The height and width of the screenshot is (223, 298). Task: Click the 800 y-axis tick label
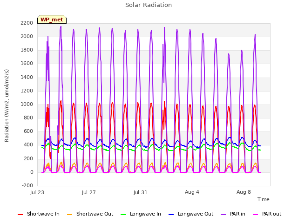coord(28,118)
